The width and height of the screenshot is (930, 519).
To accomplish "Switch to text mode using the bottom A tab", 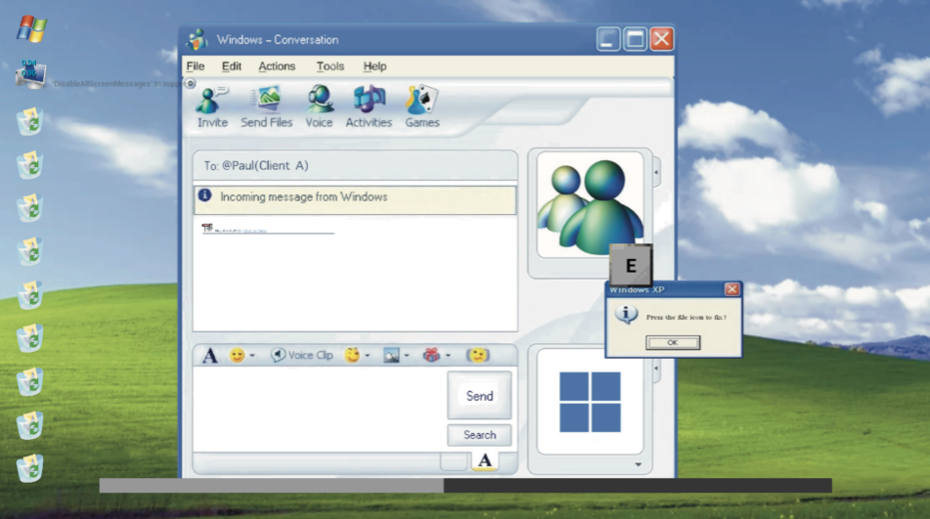I will pos(485,461).
